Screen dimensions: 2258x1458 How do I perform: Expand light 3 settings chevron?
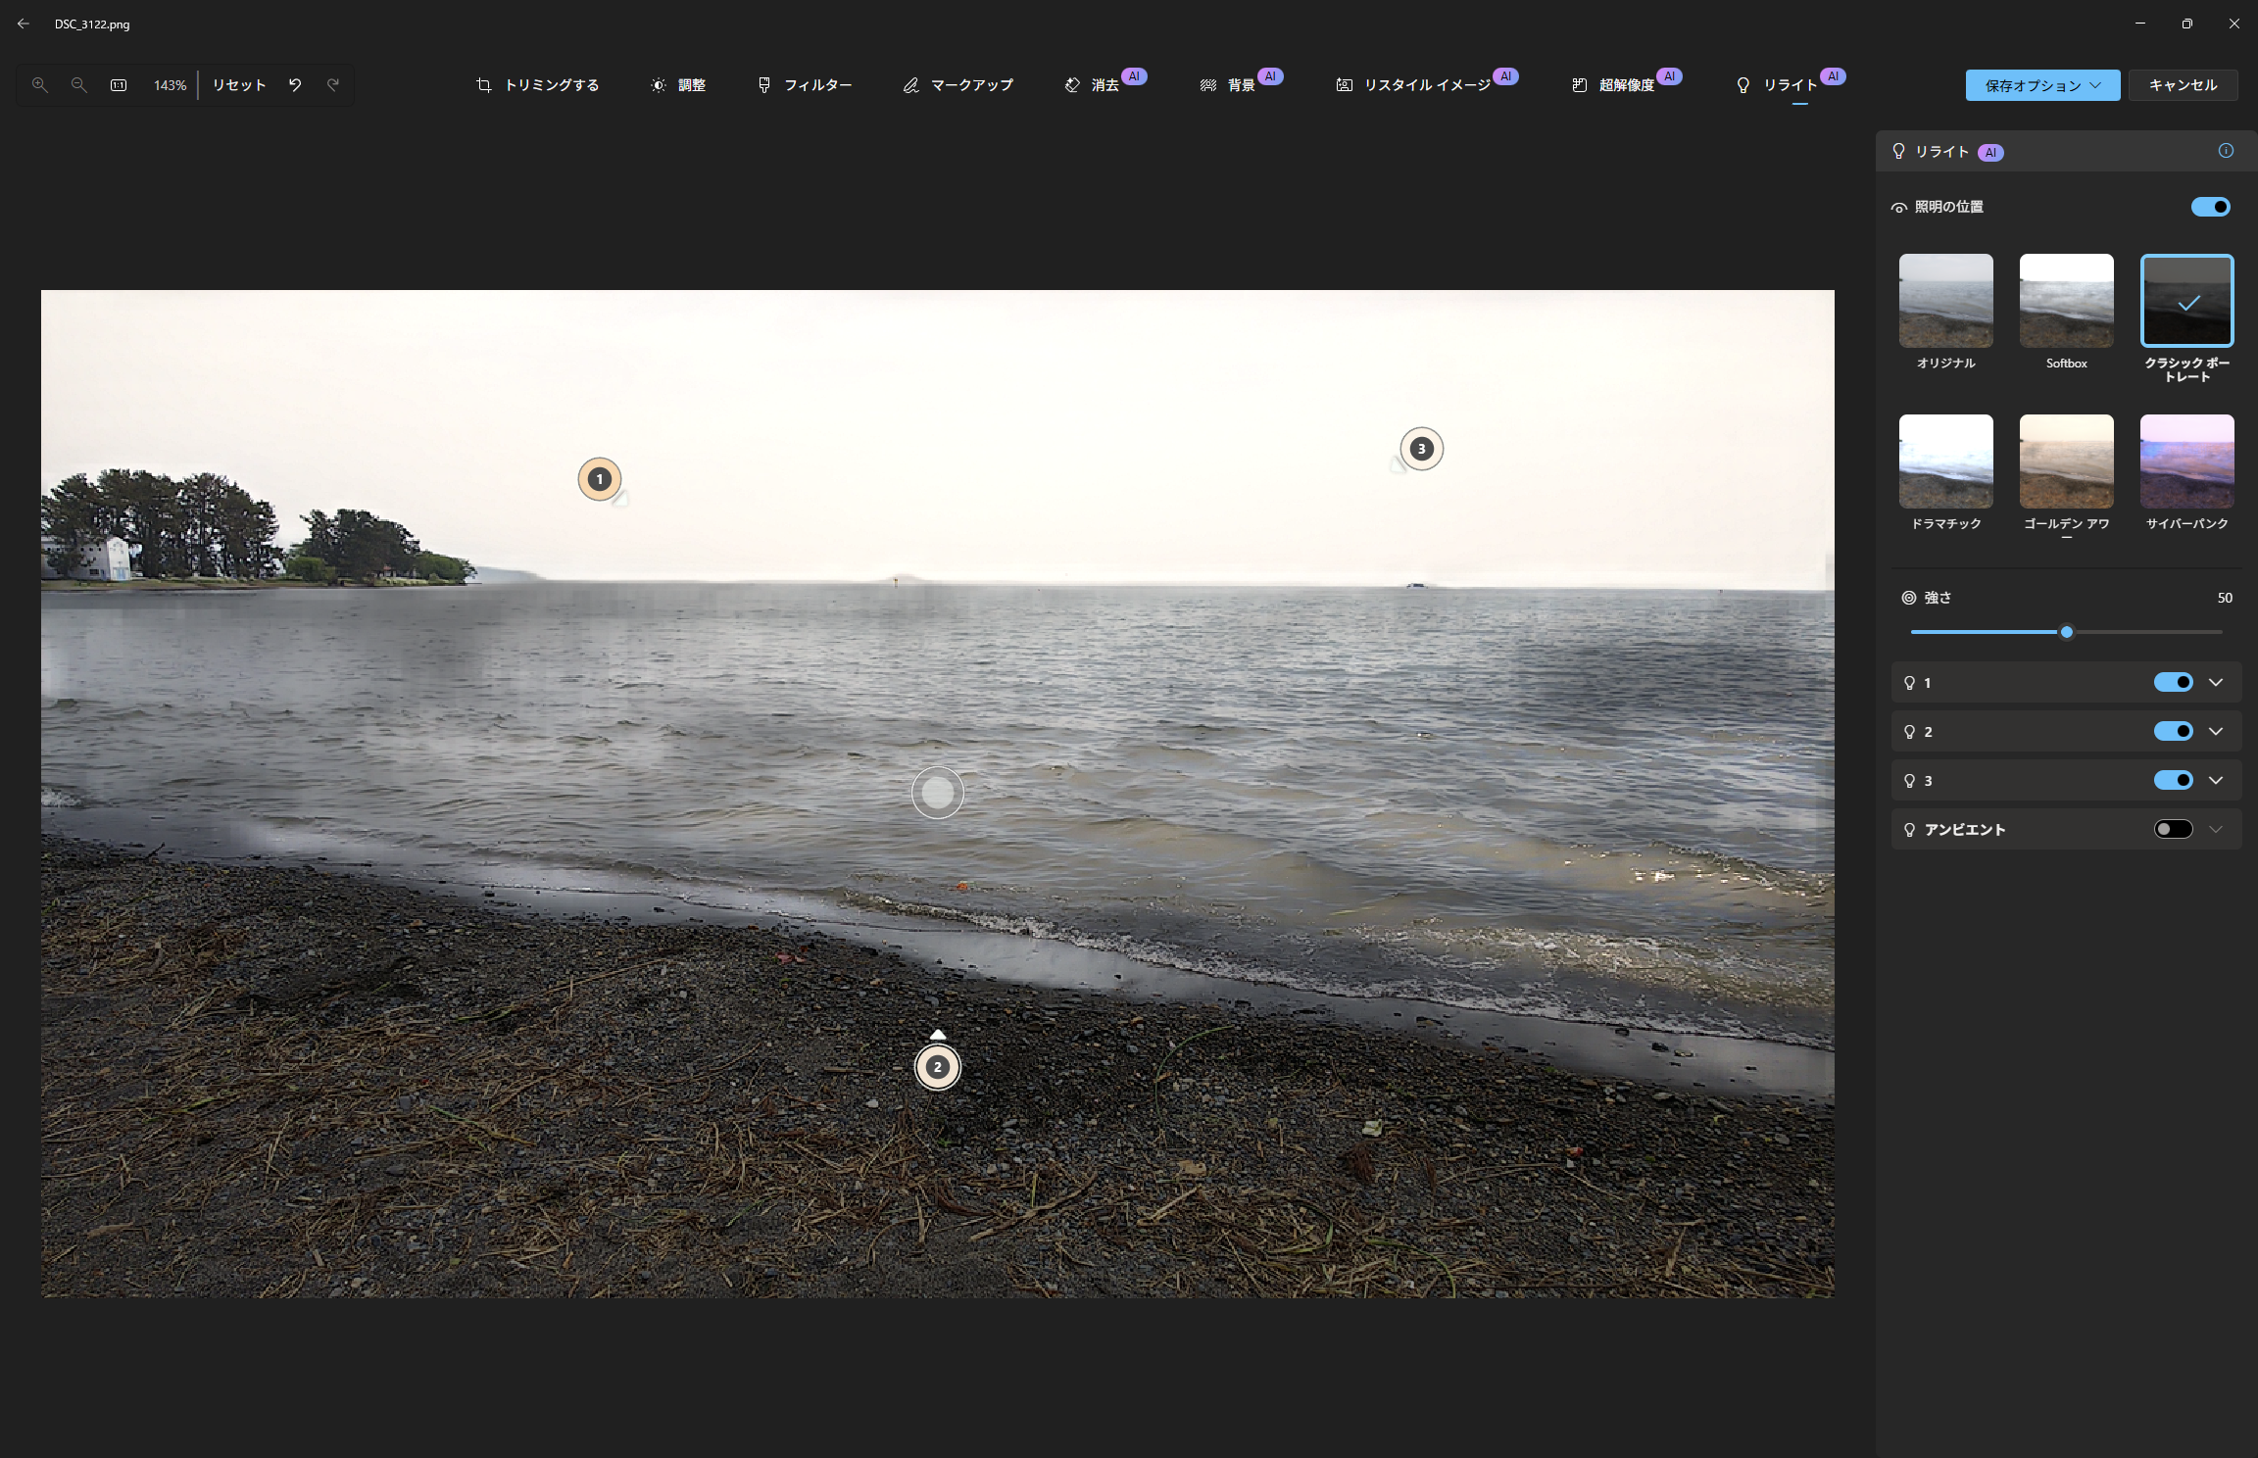pos(2216,780)
